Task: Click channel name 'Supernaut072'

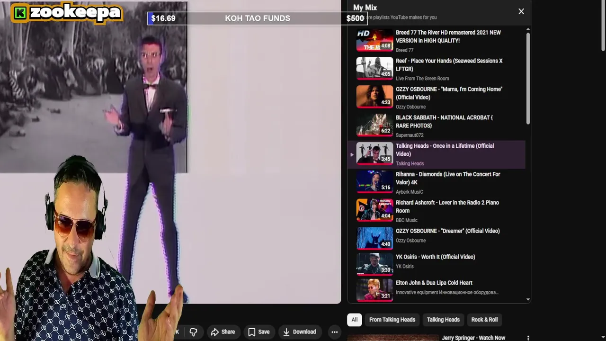Action: point(410,135)
